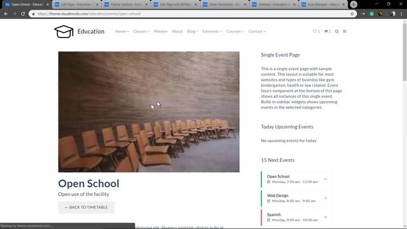The height and width of the screenshot is (229, 407).
Task: Click 'Open use of the facility' subtitle
Action: (83, 194)
